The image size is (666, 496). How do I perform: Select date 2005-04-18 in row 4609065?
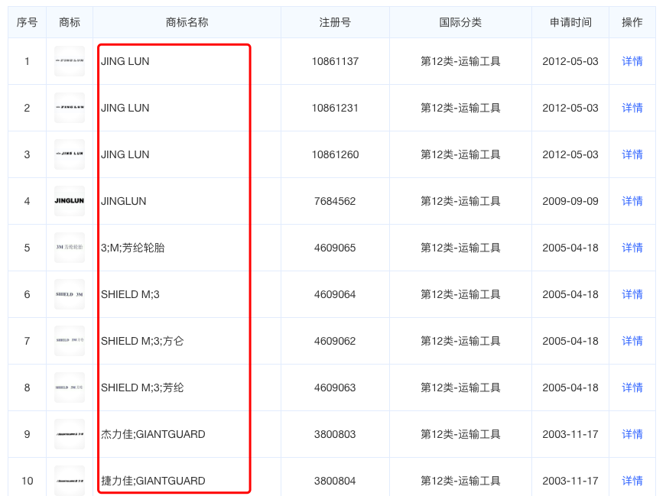(570, 248)
